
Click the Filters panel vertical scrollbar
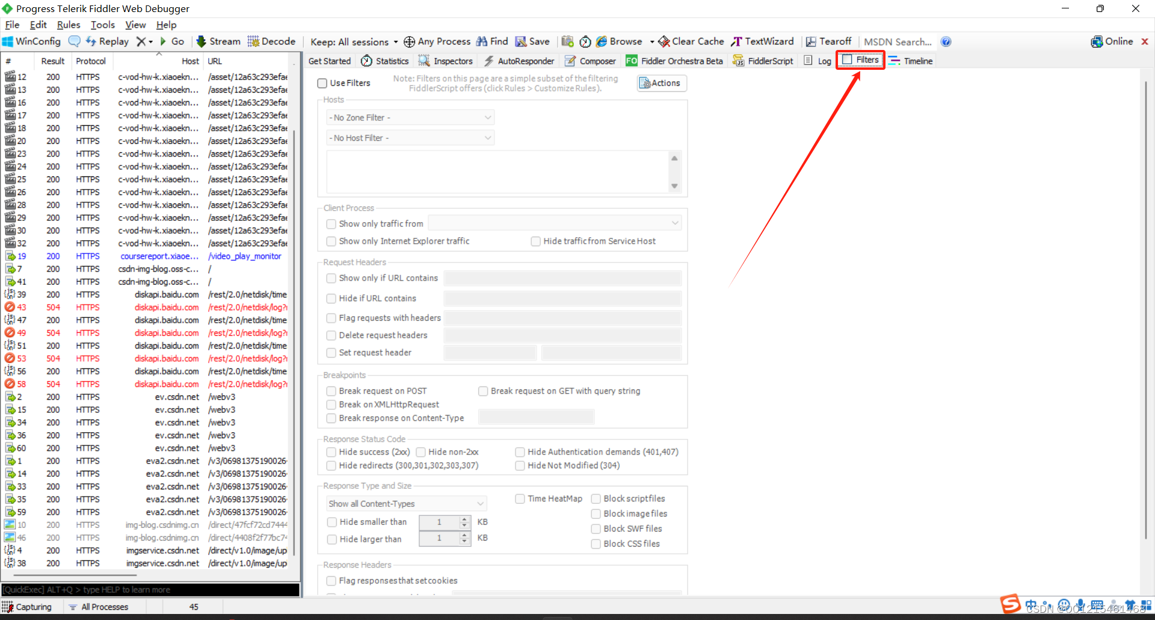[1145, 310]
